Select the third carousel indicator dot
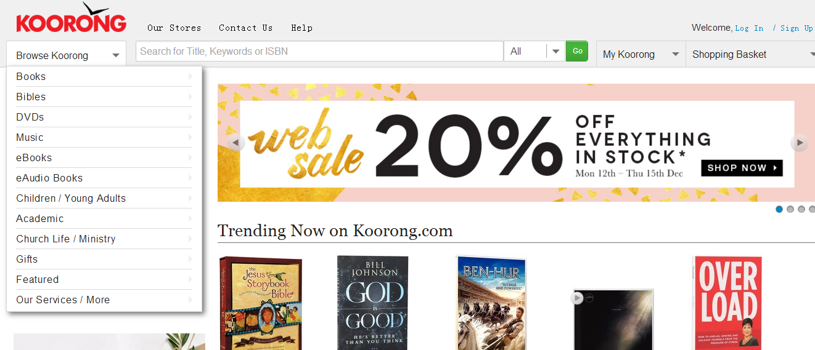The width and height of the screenshot is (815, 350). pyautogui.click(x=801, y=209)
